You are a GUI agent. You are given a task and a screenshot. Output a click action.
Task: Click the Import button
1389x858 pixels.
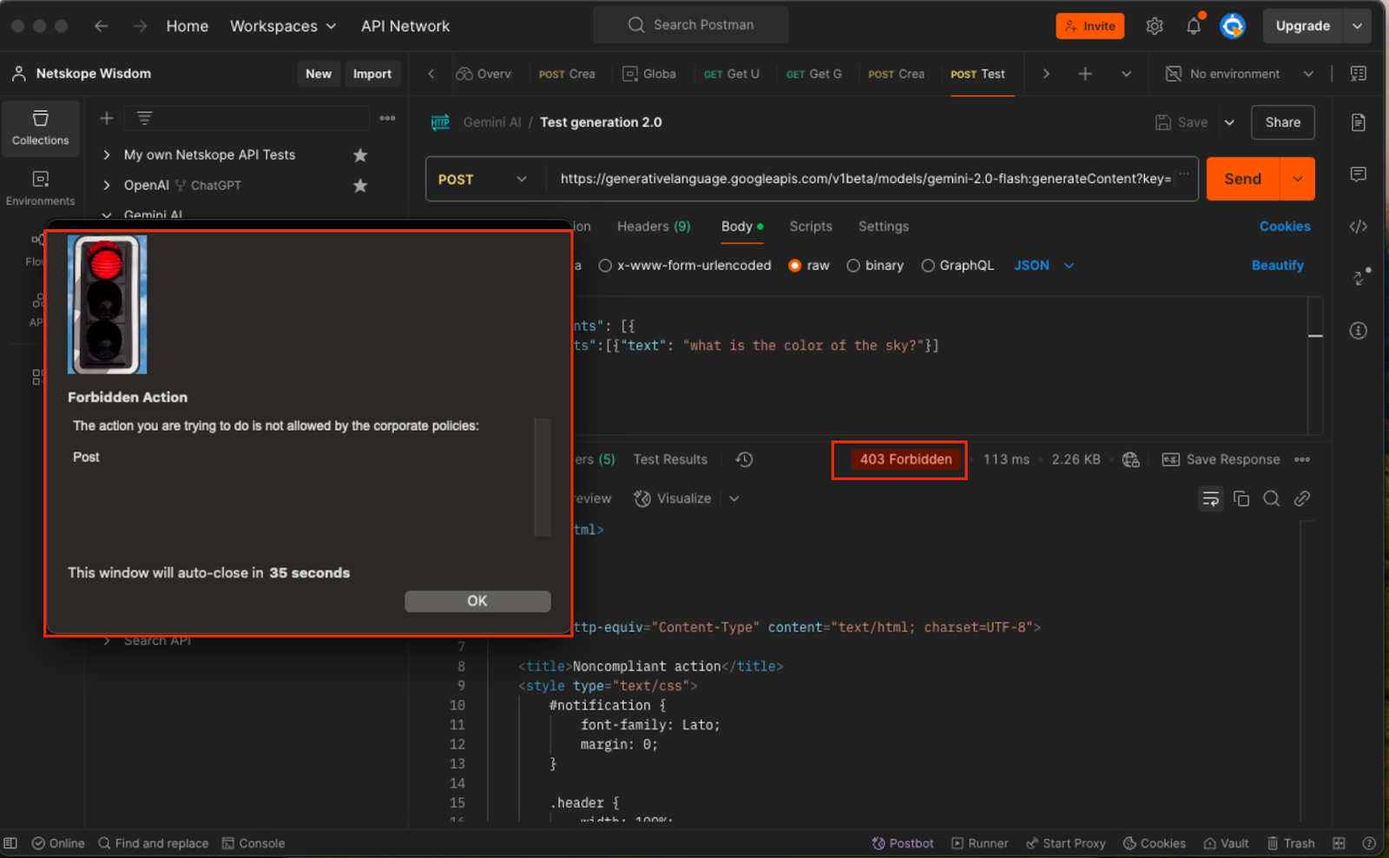[372, 74]
